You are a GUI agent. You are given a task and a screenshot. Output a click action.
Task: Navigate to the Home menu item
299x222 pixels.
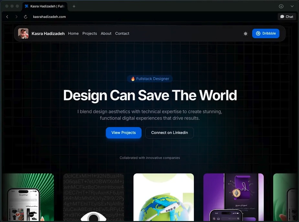(x=73, y=33)
